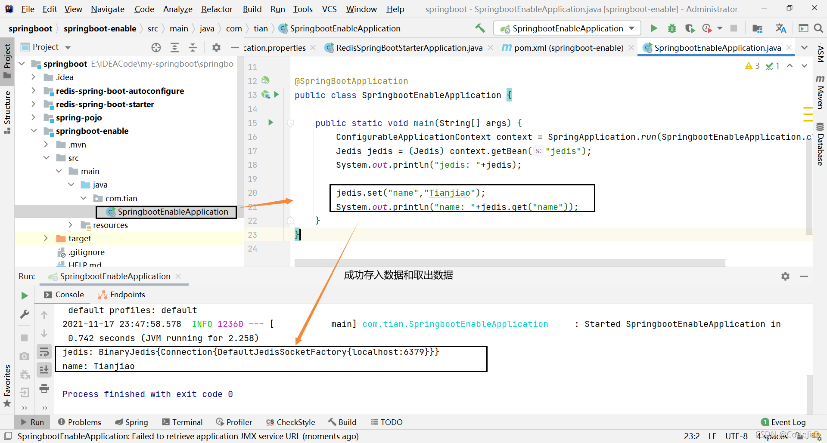Open Project panel settings gear
827x443 pixels.
pyautogui.click(x=216, y=47)
